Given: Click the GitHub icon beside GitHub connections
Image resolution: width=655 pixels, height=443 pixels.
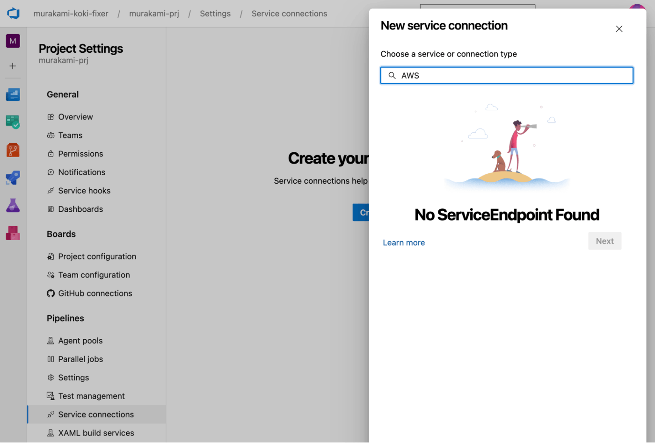Looking at the screenshot, I should pos(51,293).
